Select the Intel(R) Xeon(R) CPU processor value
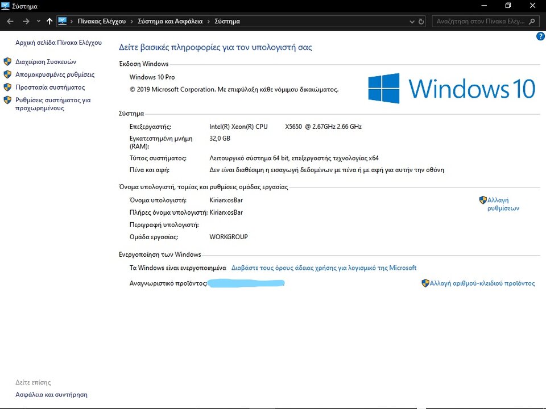The height and width of the screenshot is (409, 546). tap(286, 127)
